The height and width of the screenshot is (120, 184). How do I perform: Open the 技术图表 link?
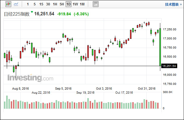172,4
